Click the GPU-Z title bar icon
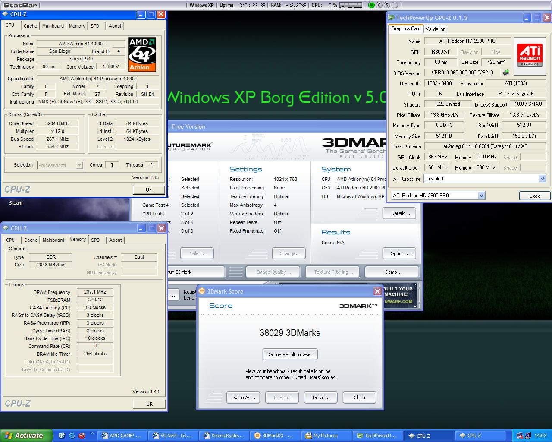Image resolution: width=552 pixels, height=442 pixels. pos(391,18)
